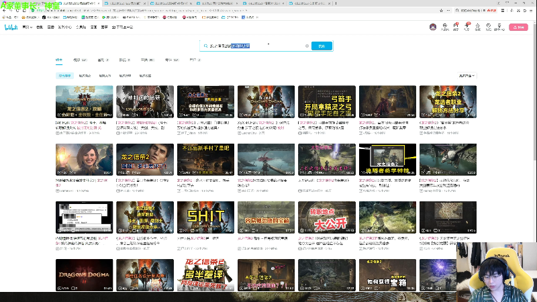
Task: Open the 水子哥 龙之信条2 攻略 video thumbnail
Action: point(85,102)
